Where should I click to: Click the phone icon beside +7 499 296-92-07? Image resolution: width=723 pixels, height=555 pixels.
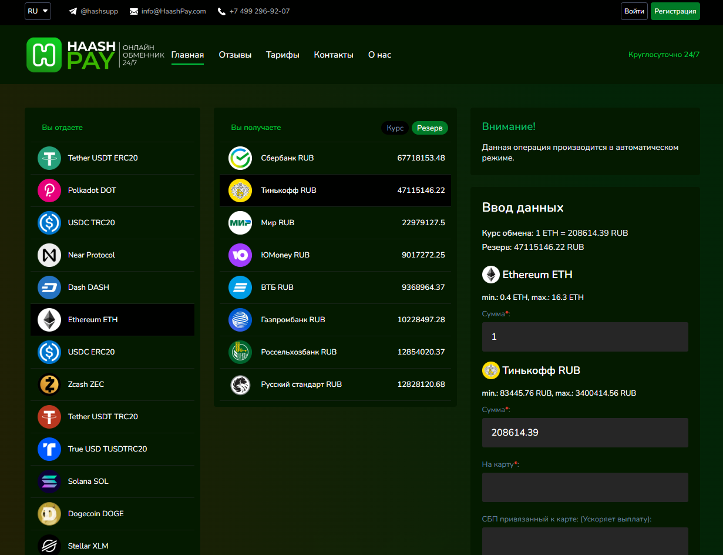click(x=221, y=11)
